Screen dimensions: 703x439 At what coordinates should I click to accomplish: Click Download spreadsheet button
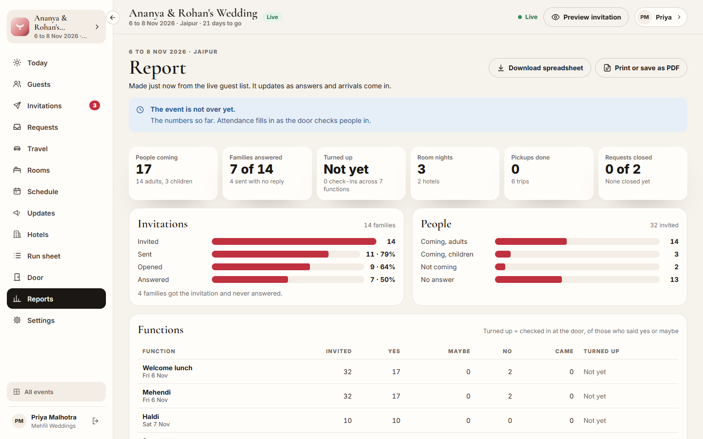539,68
